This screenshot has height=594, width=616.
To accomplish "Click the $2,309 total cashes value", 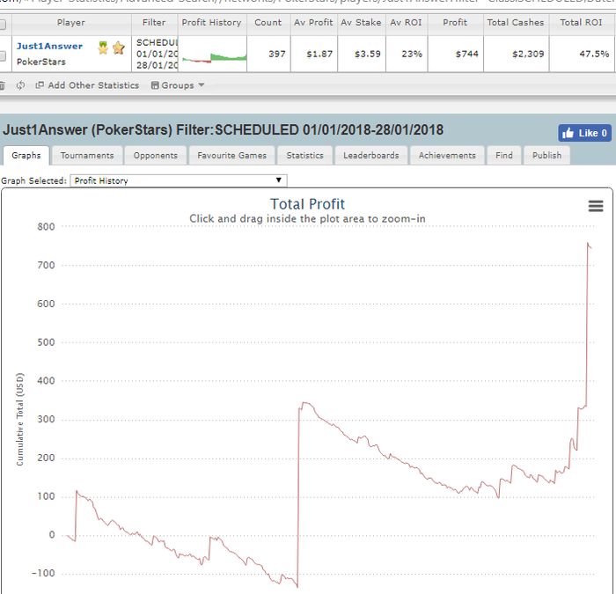I will (x=528, y=54).
